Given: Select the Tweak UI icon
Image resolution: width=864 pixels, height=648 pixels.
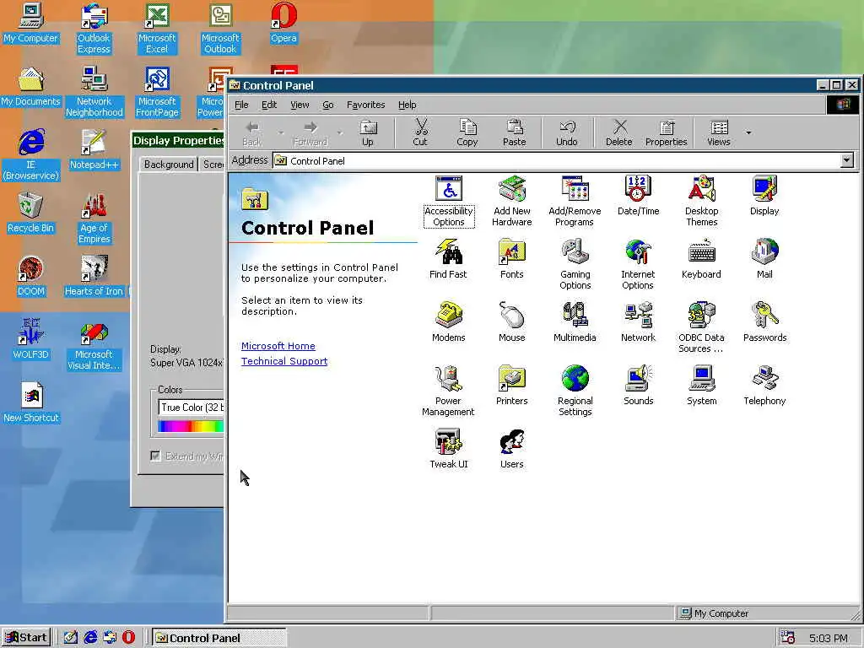Looking at the screenshot, I should (x=449, y=449).
